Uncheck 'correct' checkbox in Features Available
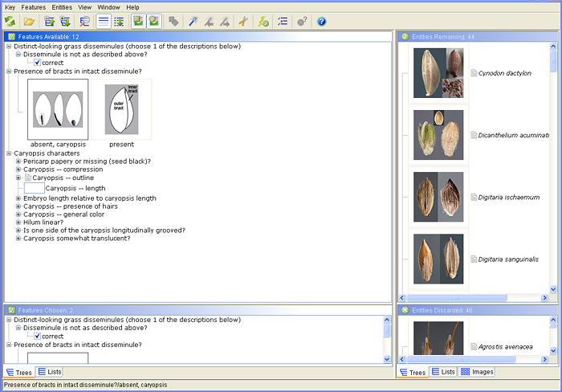The image size is (562, 392). click(x=37, y=63)
